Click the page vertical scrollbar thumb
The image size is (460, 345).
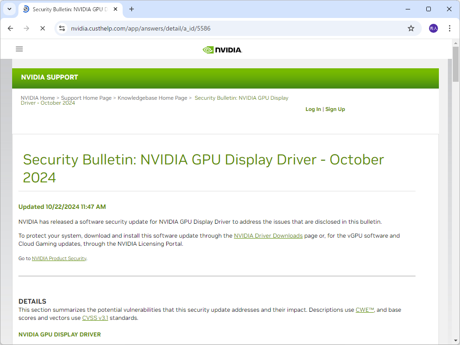pos(456,64)
